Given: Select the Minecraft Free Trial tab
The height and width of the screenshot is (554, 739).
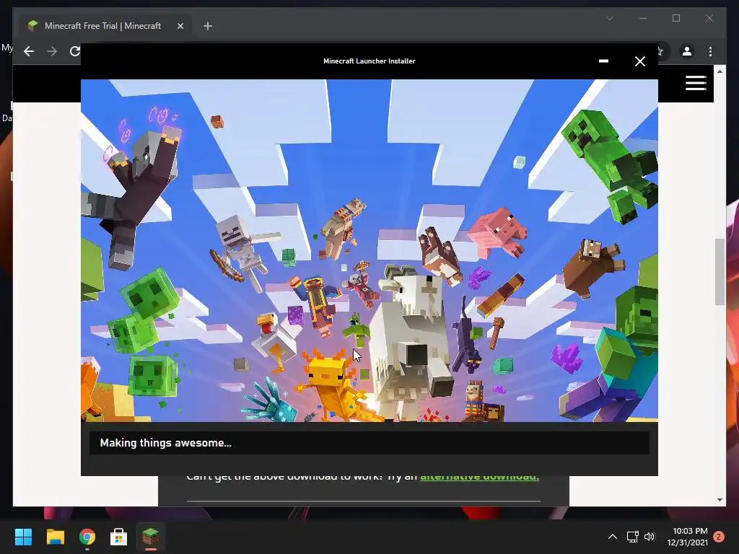Looking at the screenshot, I should (102, 26).
